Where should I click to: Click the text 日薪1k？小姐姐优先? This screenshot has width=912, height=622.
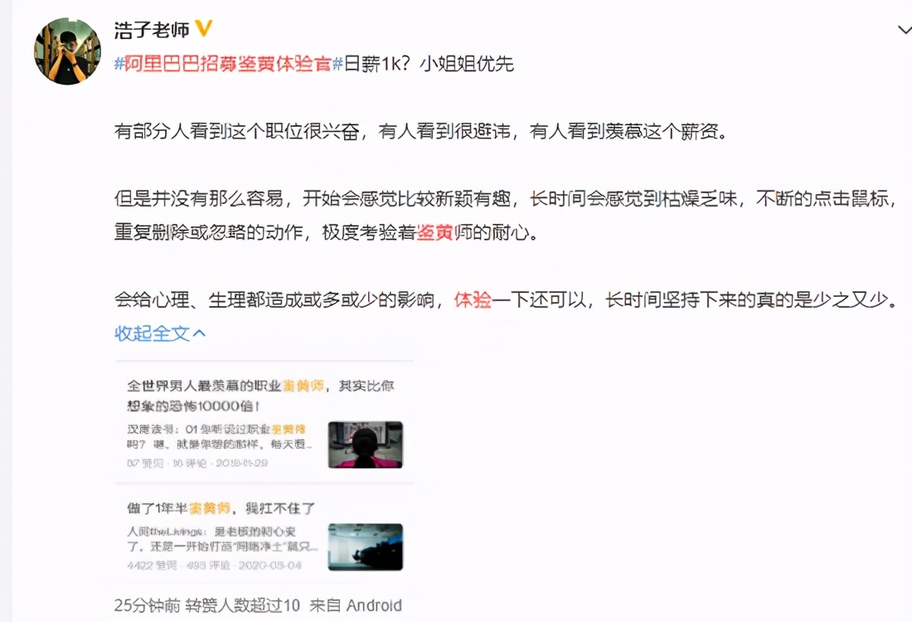click(429, 63)
